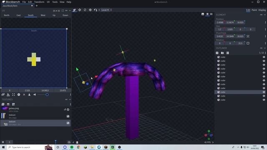Image resolution: width=267 pixels, height=150 pixels.
Task: Click the timeline marker at bottom
Action: click(55, 142)
